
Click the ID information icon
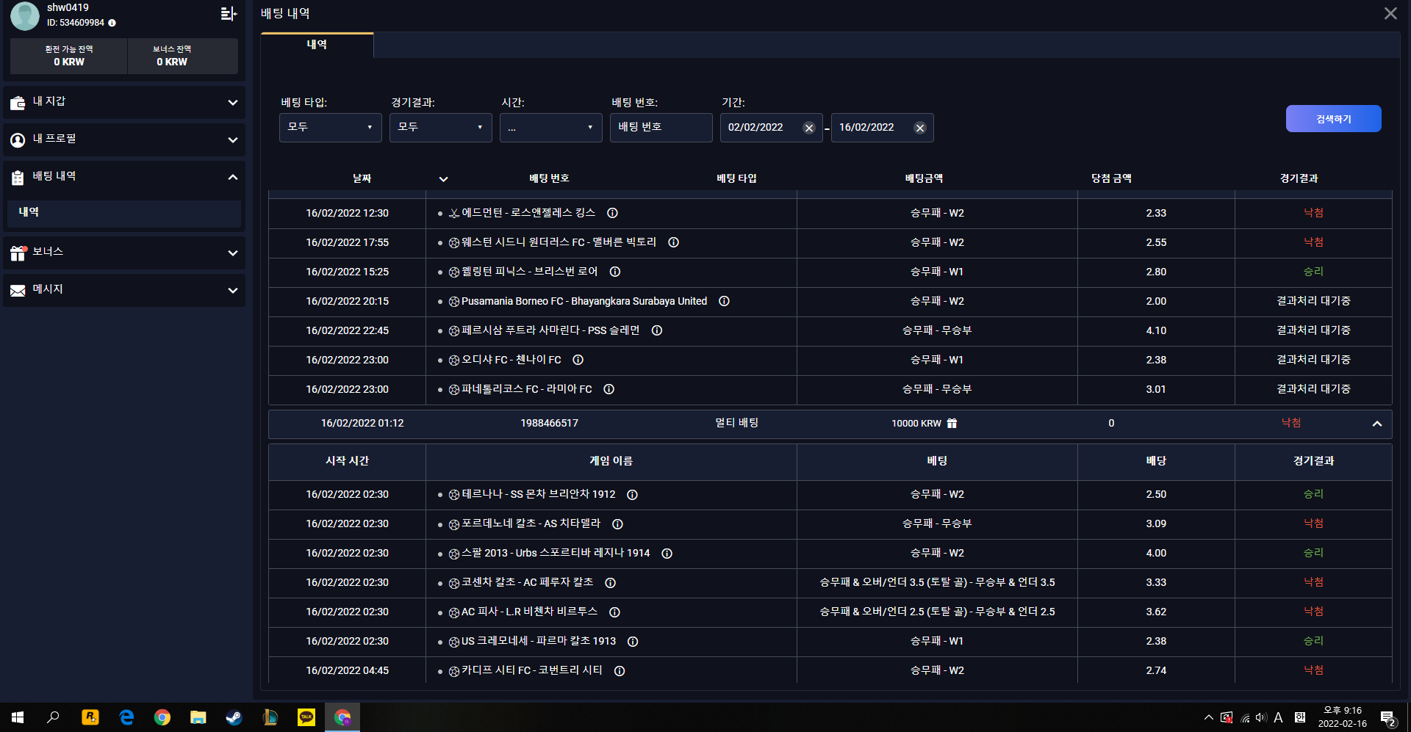click(x=112, y=23)
